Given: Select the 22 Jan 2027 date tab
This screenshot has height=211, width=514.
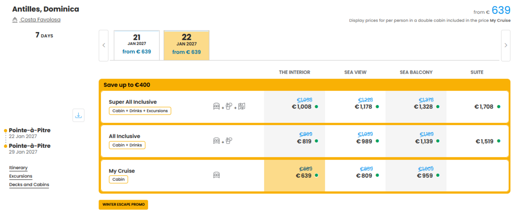Looking at the screenshot, I should click(187, 45).
